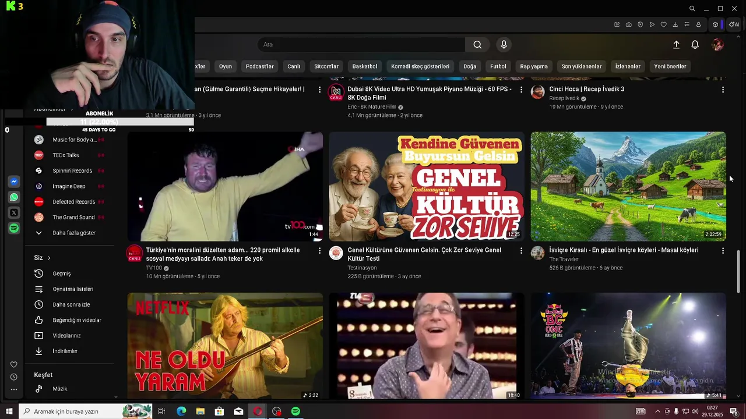The image size is (746, 419).
Task: Select the Canlı filter chip
Action: click(294, 66)
